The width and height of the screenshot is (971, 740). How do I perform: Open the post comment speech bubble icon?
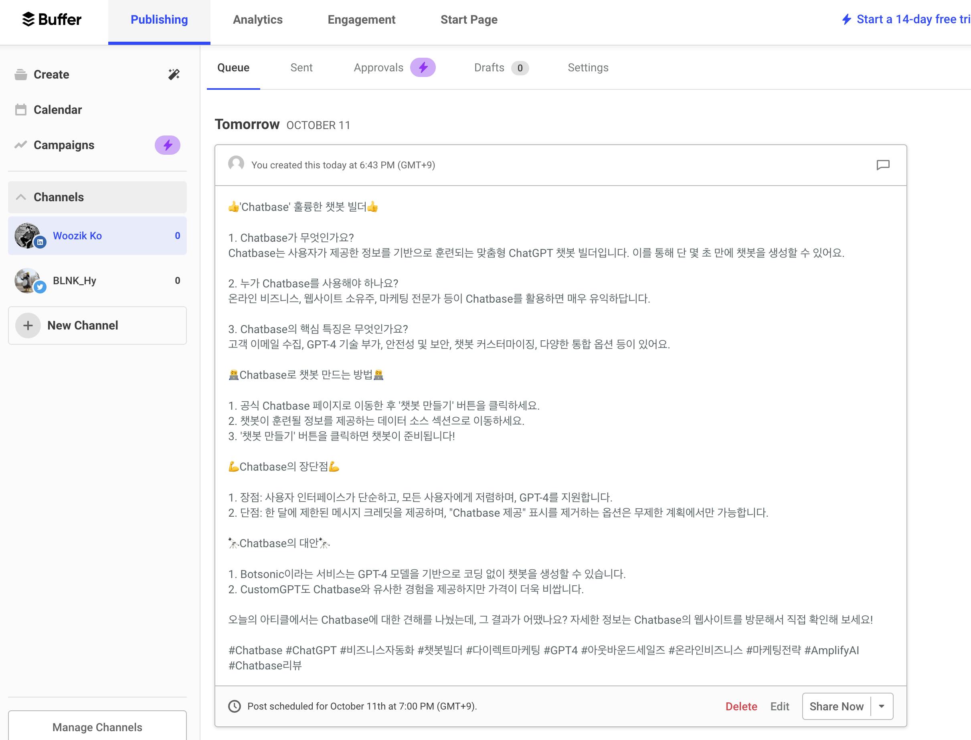click(x=883, y=165)
